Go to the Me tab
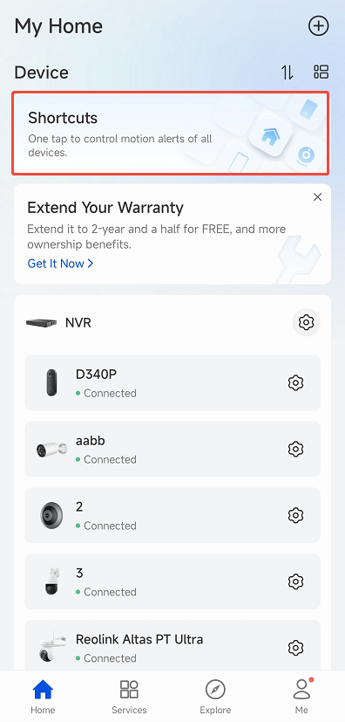The image size is (345, 722). point(301,697)
